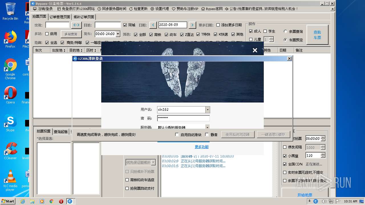
Task: Open the 抢票设置 tab
Action: 44,131
